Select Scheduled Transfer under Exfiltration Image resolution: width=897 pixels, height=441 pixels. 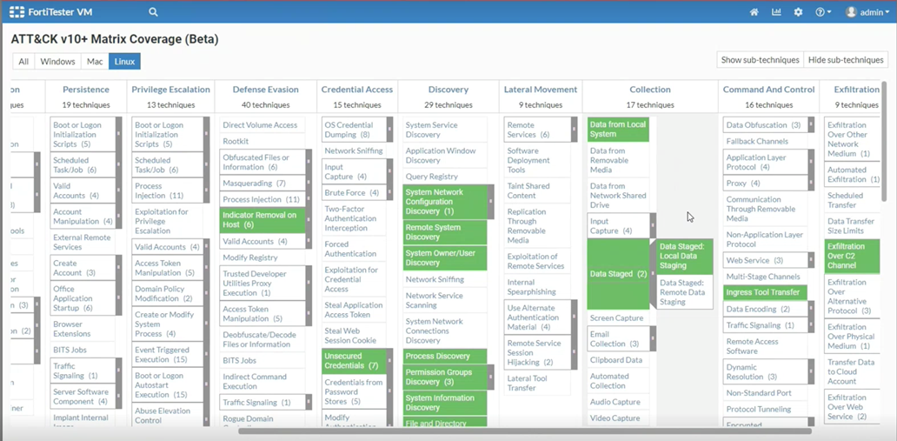pyautogui.click(x=853, y=200)
